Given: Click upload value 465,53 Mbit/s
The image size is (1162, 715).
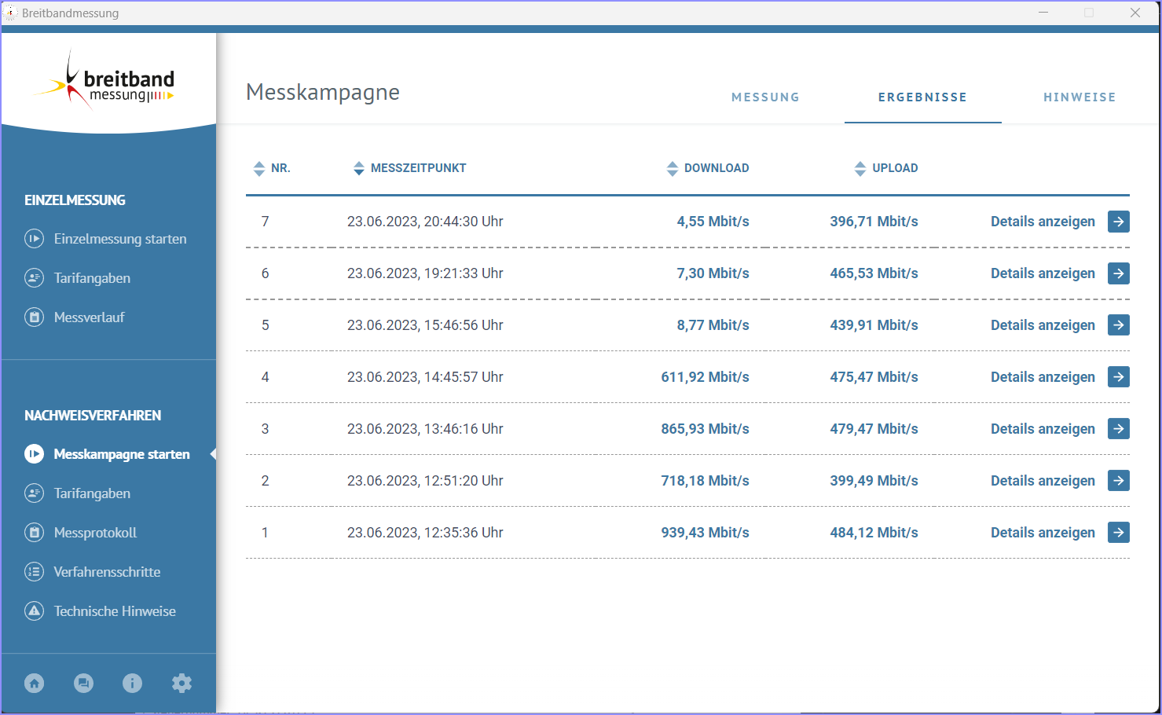Looking at the screenshot, I should (x=874, y=273).
